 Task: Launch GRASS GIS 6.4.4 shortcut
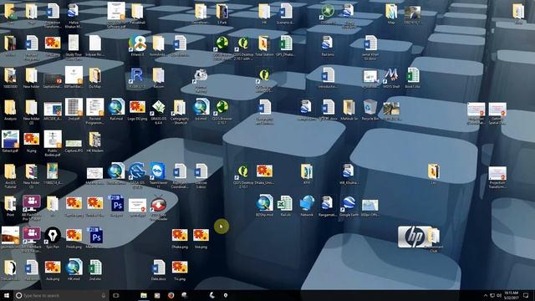(158, 108)
